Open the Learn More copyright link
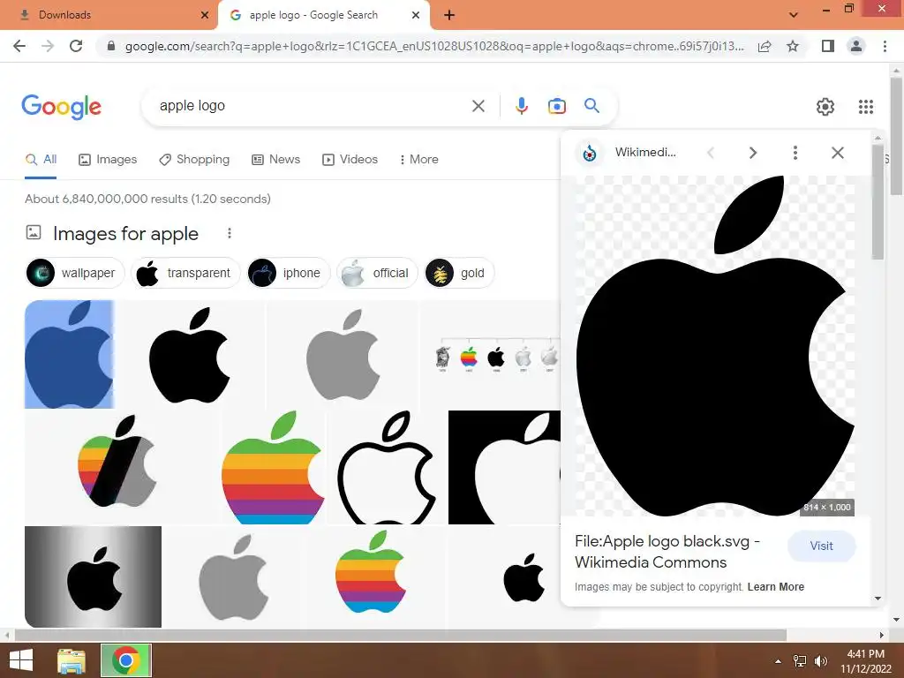904x678 pixels. [775, 587]
